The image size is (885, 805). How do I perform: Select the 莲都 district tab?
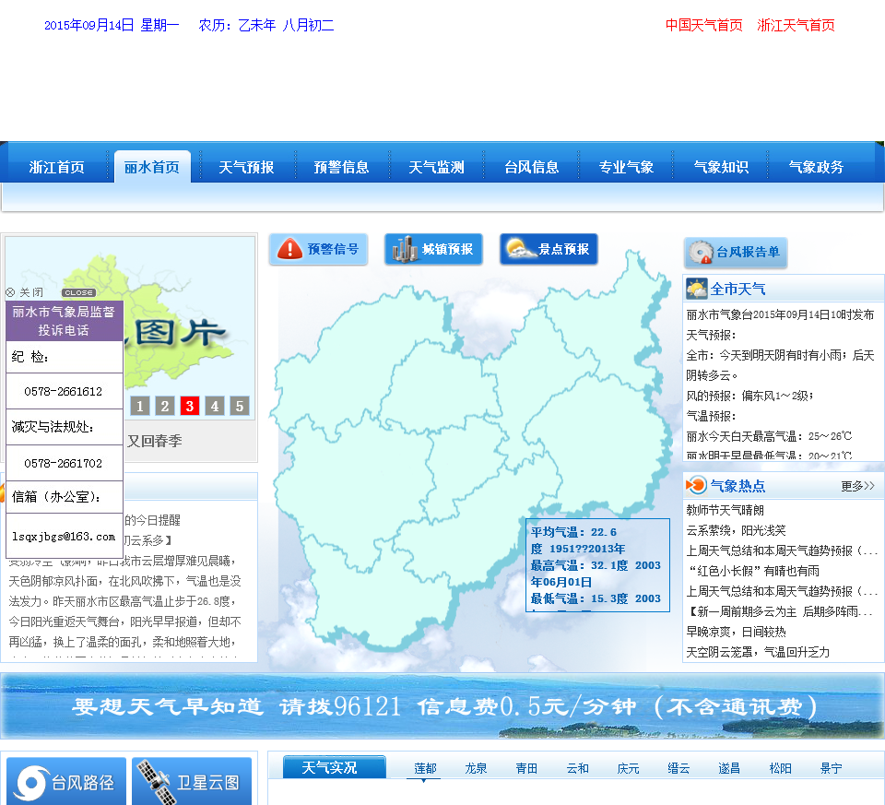pos(425,768)
